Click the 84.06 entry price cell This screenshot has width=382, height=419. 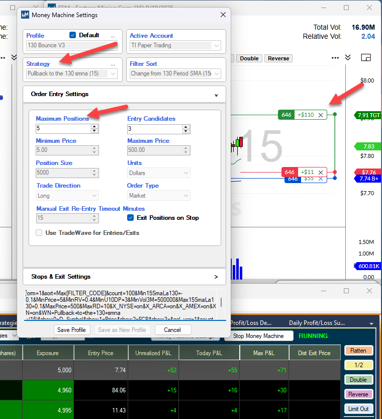[101, 390]
